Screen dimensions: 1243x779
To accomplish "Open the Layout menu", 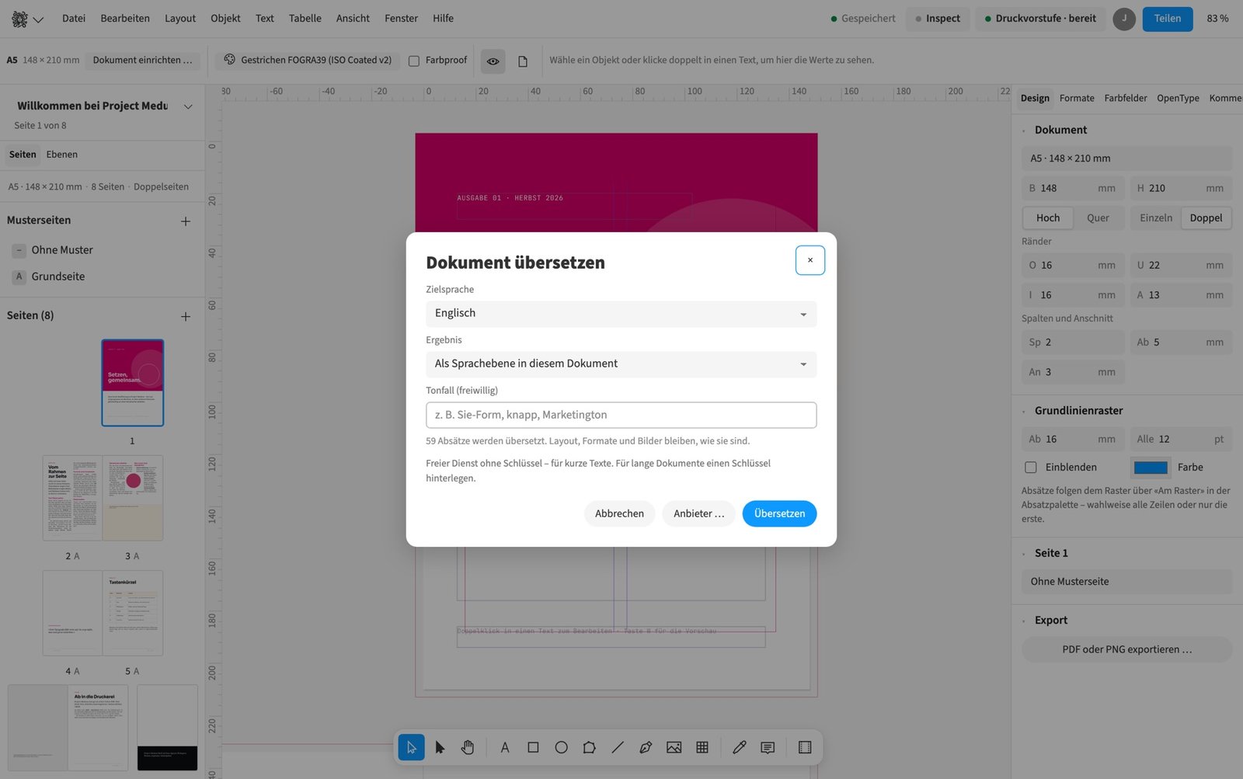I will click(180, 19).
